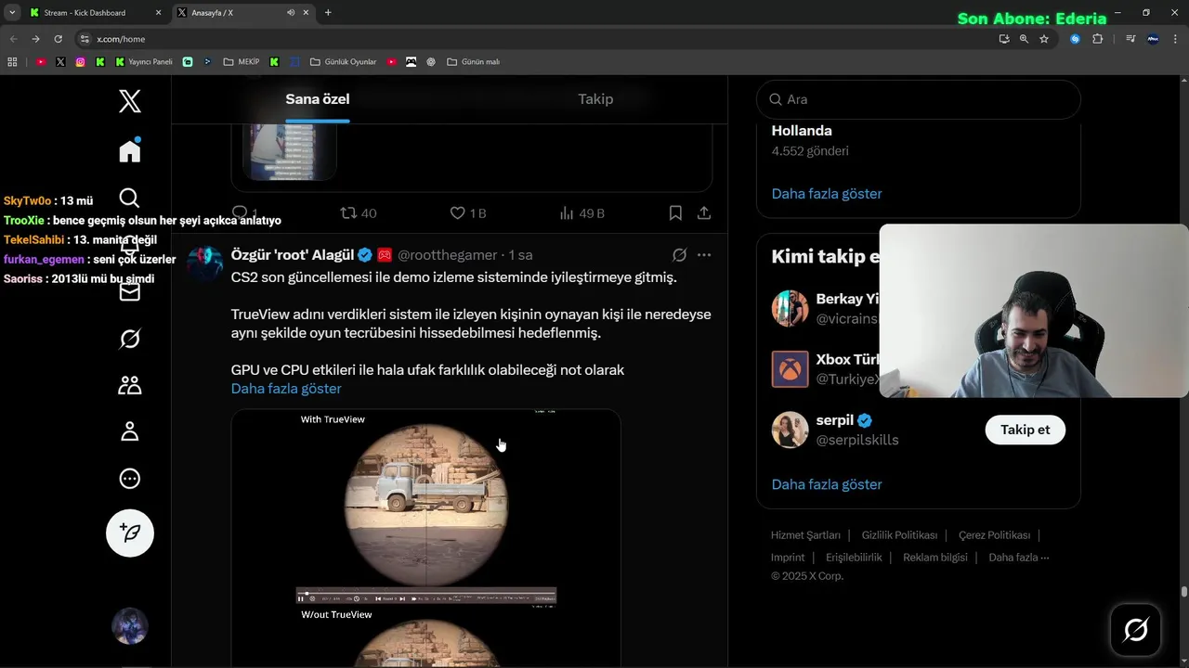Pause the TrueView video with the pause button
The width and height of the screenshot is (1189, 668).
click(301, 598)
